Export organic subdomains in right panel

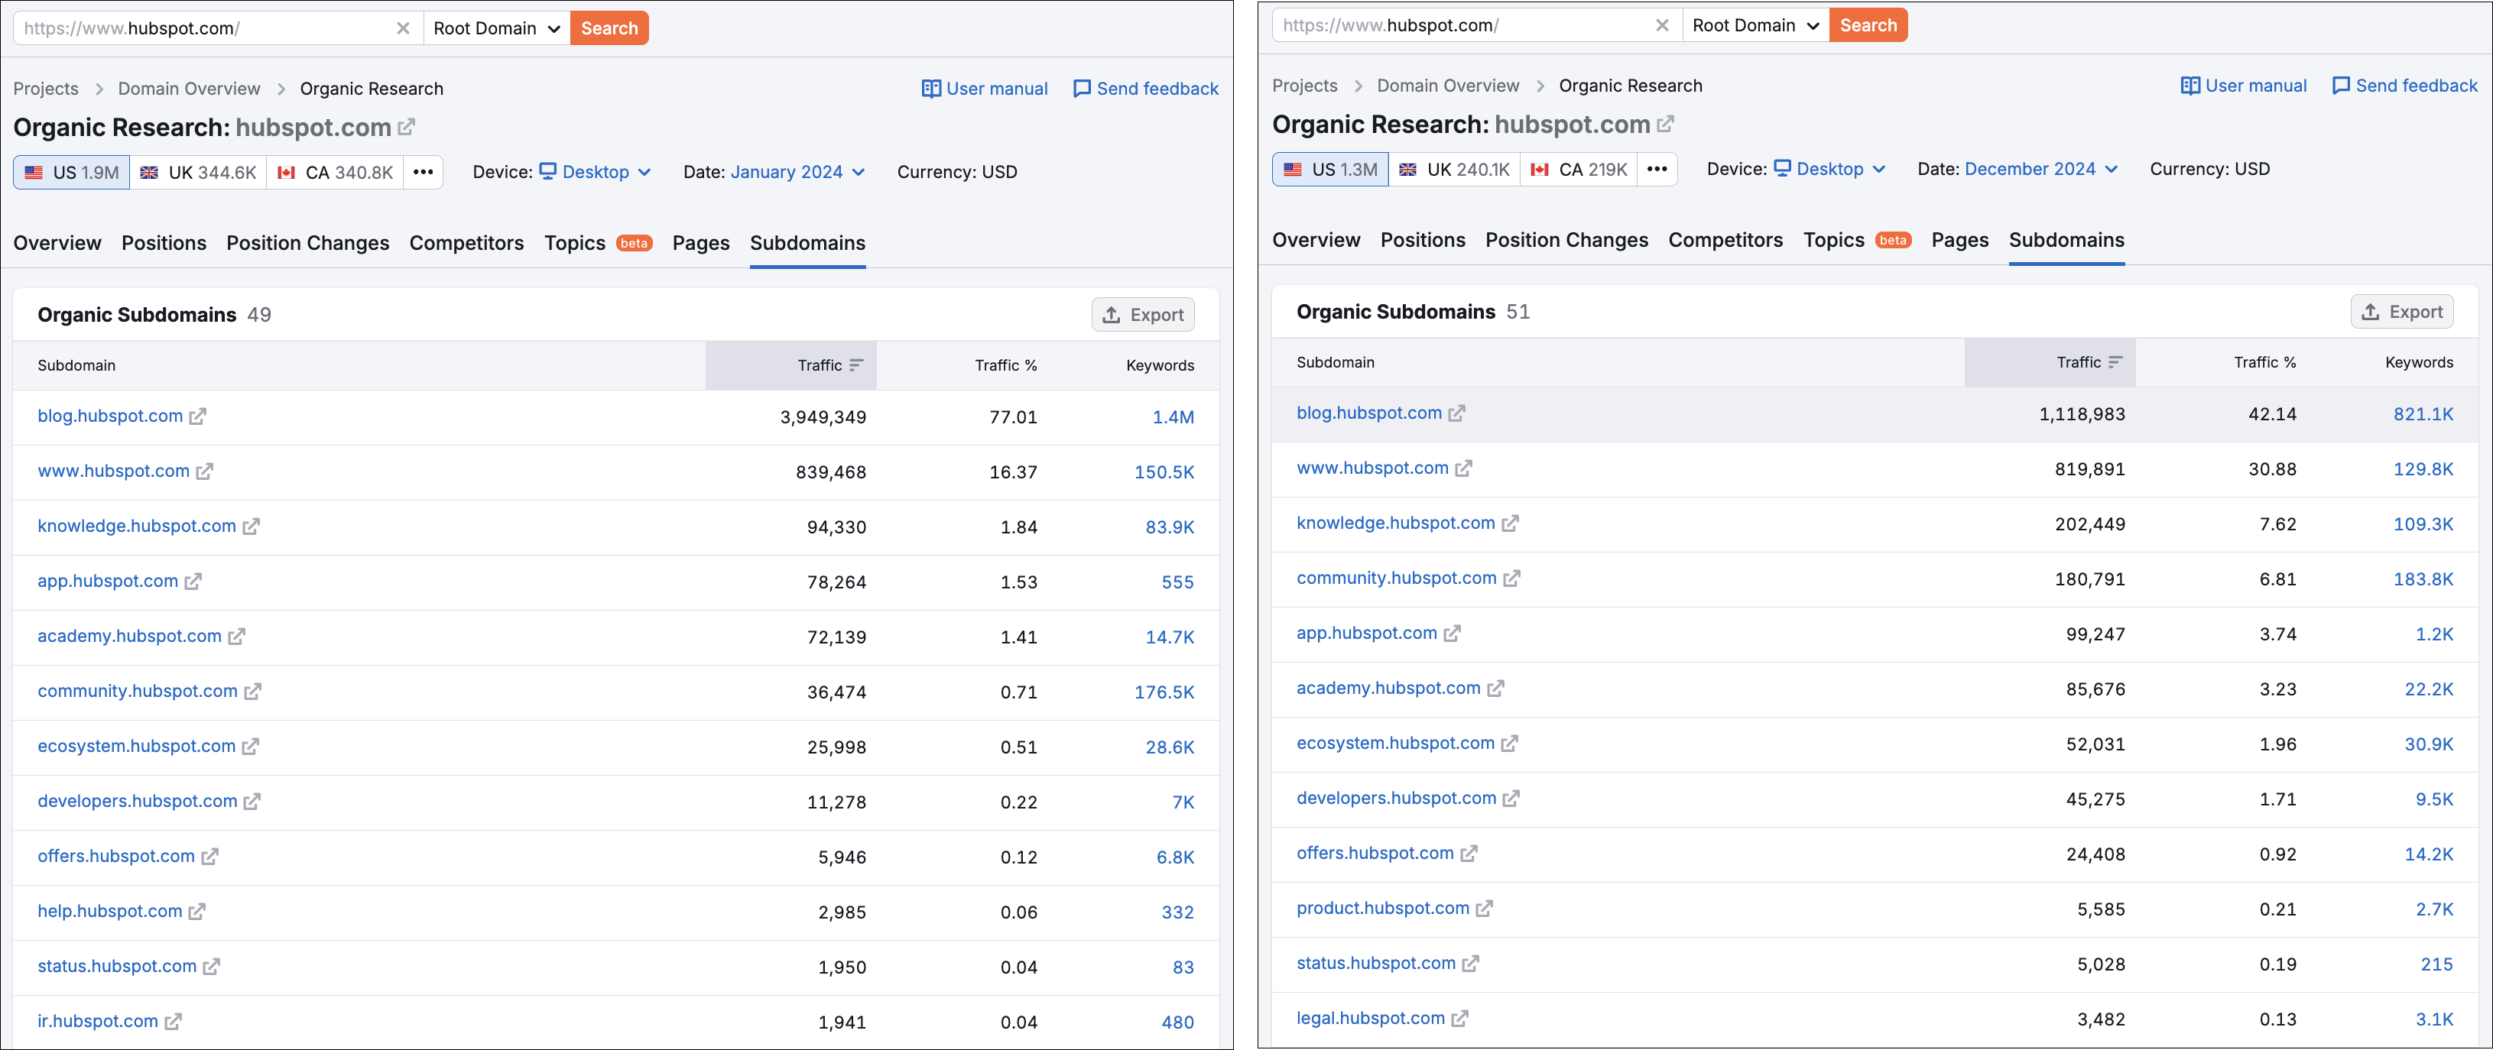(x=2402, y=312)
